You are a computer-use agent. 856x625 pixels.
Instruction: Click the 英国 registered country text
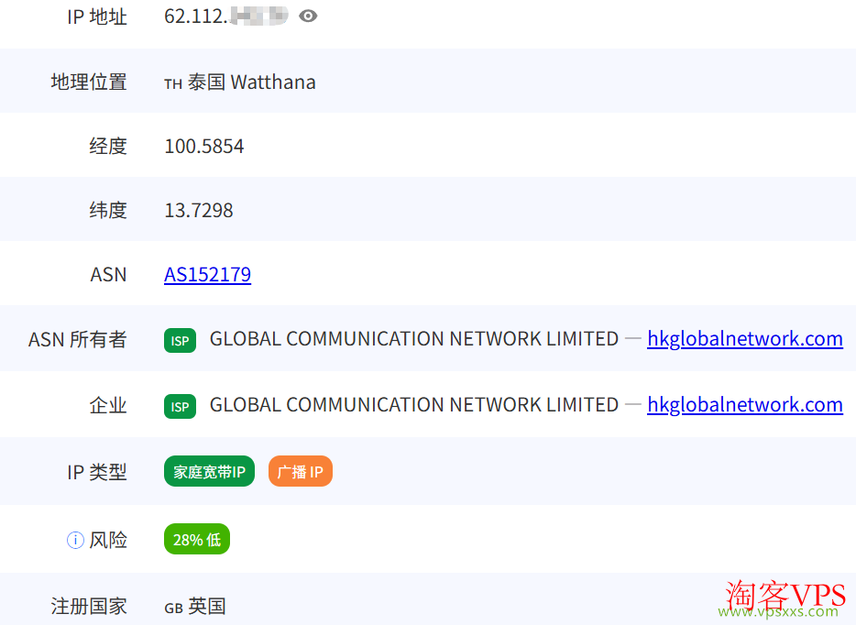[207, 606]
